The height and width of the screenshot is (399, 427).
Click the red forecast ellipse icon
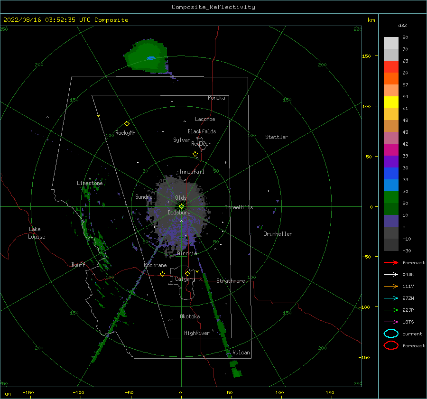391,345
